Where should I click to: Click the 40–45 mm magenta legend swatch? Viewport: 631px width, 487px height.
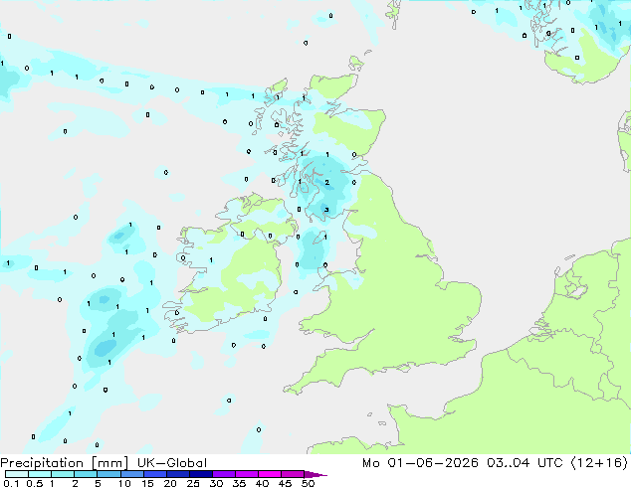click(x=270, y=474)
